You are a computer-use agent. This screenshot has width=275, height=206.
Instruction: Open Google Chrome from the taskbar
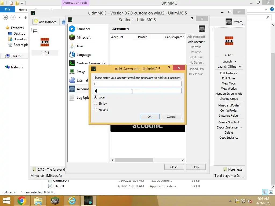pos(22,201)
